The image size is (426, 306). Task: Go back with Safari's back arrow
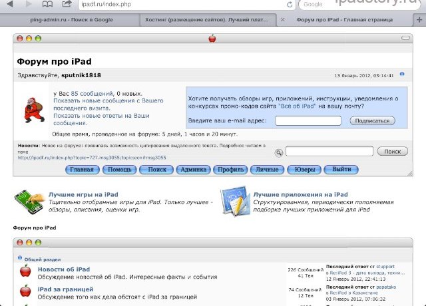[10, 4]
